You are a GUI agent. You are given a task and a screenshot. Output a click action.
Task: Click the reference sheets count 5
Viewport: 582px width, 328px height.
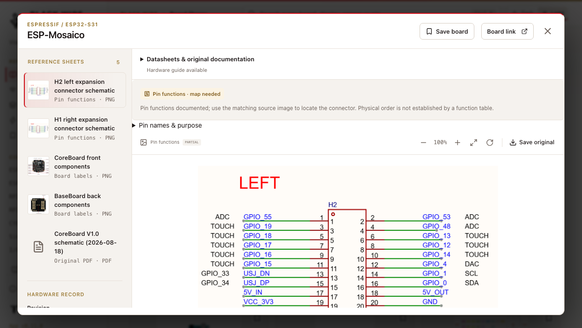pos(118,62)
